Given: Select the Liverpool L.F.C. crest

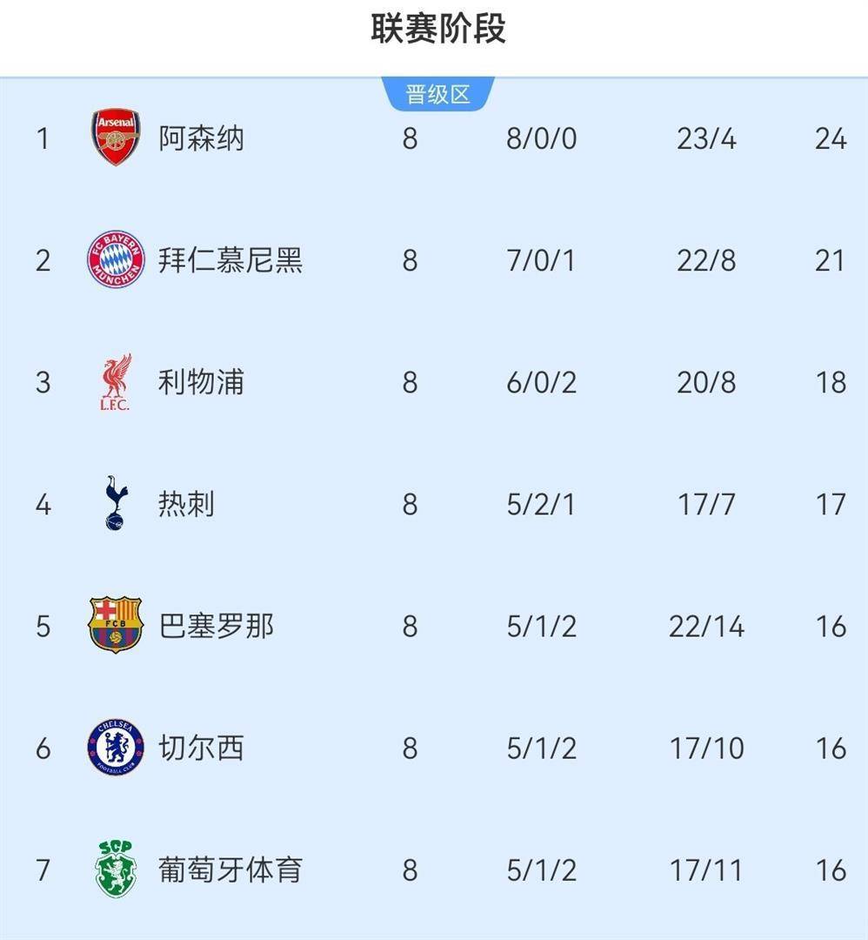Looking at the screenshot, I should [116, 382].
